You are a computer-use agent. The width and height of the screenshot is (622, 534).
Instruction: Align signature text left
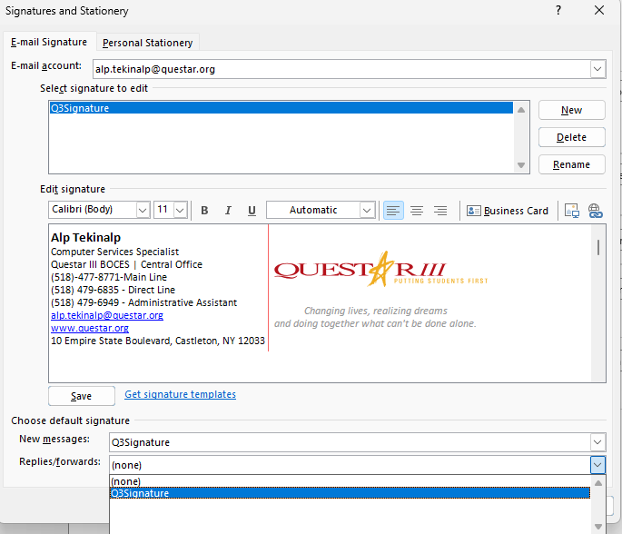pos(393,211)
